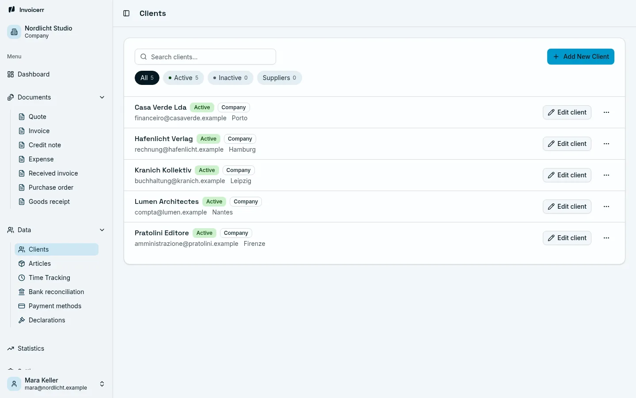Click pencil icon for Kranich Kollektiv
Screen dimensions: 636x398
(x=551, y=175)
